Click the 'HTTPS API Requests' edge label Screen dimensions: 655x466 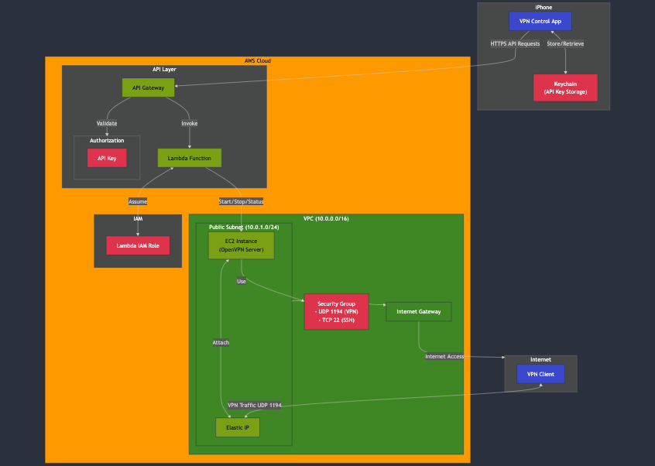515,44
